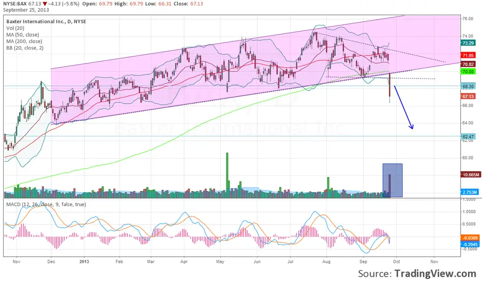Viewport: 482px width, 284px height.
Task: Click the 68.30 price tag
Action: tap(468, 87)
